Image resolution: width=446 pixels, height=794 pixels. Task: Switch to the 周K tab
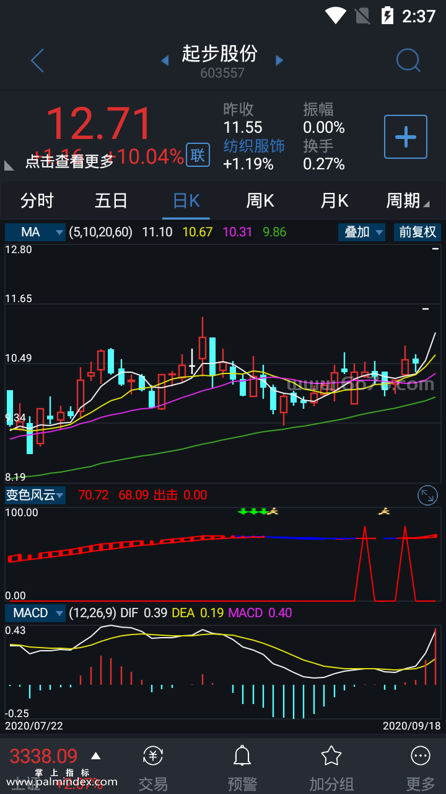tap(260, 200)
